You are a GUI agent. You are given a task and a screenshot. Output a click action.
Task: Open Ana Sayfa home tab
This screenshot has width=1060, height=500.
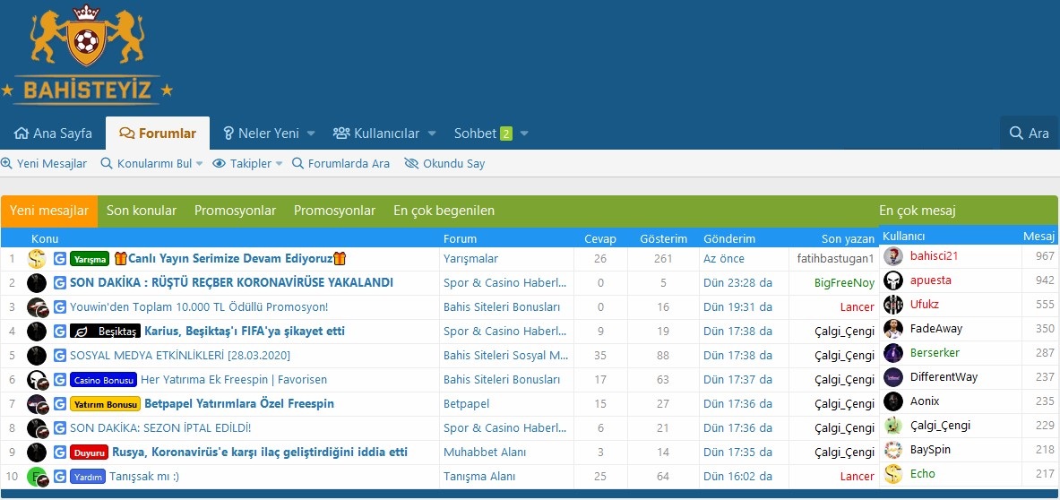53,134
